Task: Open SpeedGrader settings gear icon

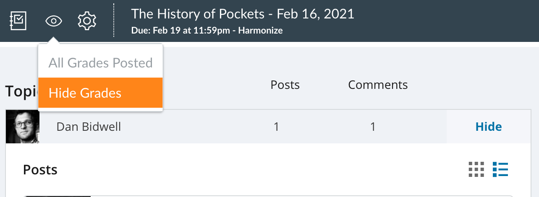Action: (x=87, y=21)
